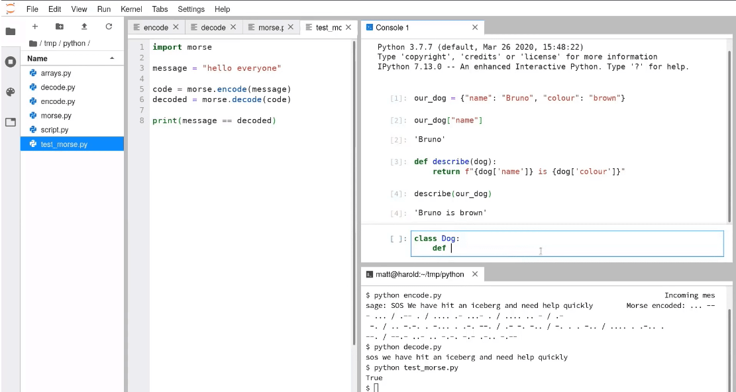736x392 pixels.
Task: Toggle the Name column sort order
Action: click(38, 58)
